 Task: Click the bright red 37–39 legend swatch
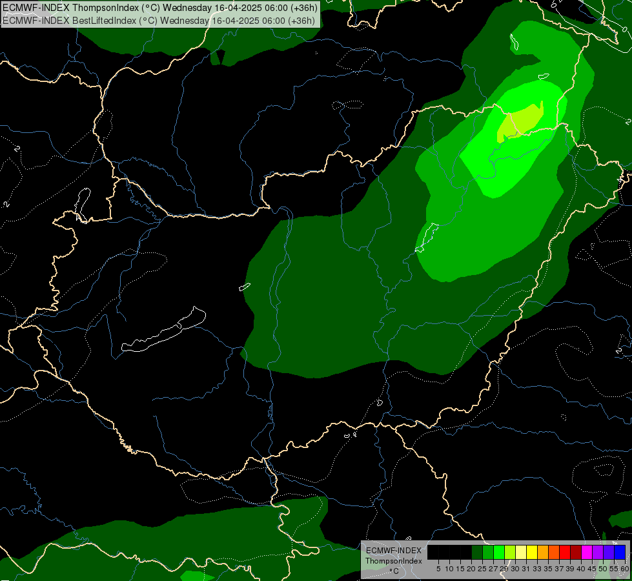coord(565,552)
